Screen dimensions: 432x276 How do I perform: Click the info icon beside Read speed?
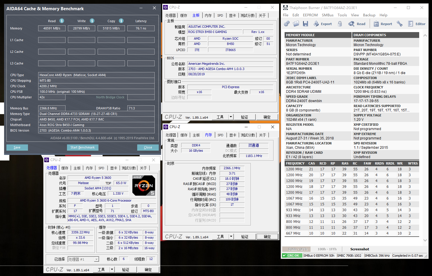(x=61, y=21)
